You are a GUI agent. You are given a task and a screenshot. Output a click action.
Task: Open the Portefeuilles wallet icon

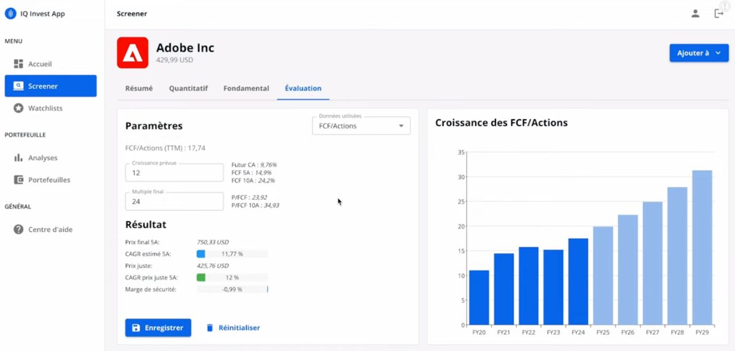[x=18, y=180]
